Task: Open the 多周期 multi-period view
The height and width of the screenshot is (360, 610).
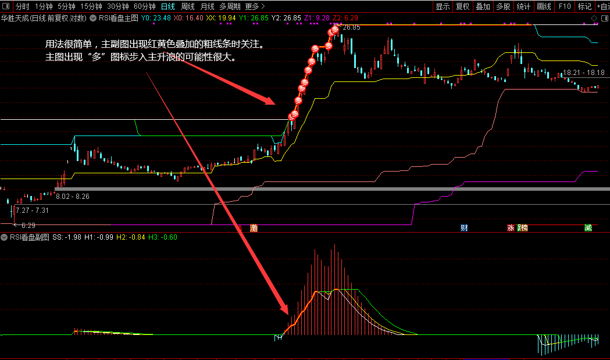Action: 230,6
